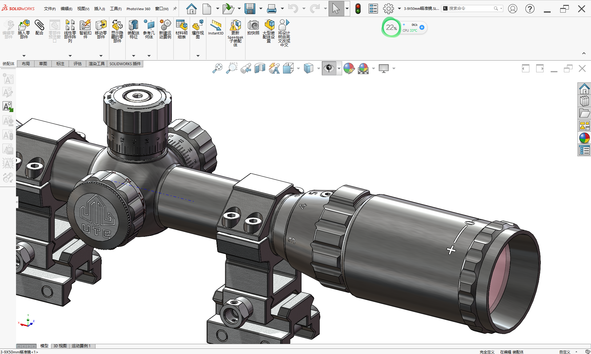
Task: Open the 运动算例 1 motion study tab
Action: click(81, 346)
